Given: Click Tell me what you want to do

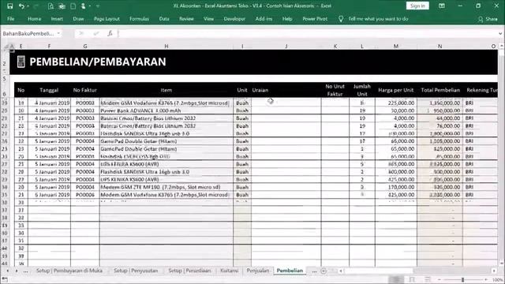Looking at the screenshot, I should coord(378,19).
